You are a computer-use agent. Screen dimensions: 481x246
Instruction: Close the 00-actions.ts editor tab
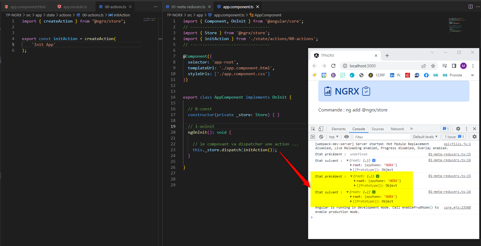tap(130, 7)
